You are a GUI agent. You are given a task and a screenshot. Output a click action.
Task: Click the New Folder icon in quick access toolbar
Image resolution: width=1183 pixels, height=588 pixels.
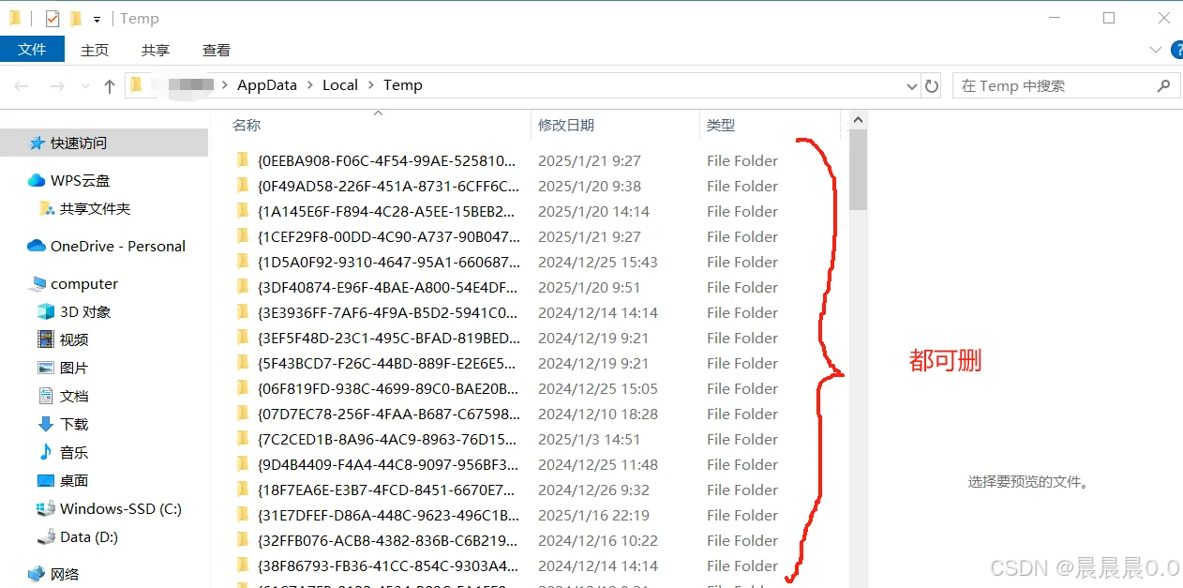pyautogui.click(x=76, y=18)
